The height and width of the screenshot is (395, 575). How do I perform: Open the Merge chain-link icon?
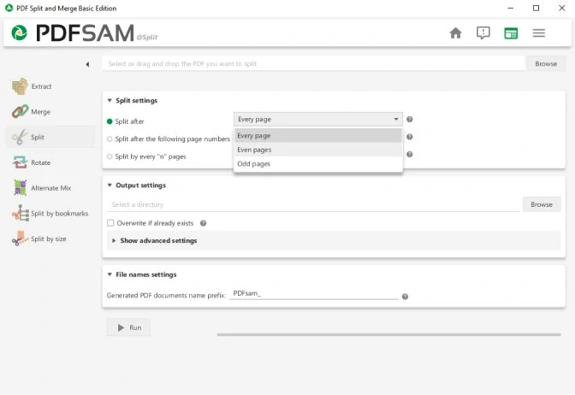[x=20, y=111]
